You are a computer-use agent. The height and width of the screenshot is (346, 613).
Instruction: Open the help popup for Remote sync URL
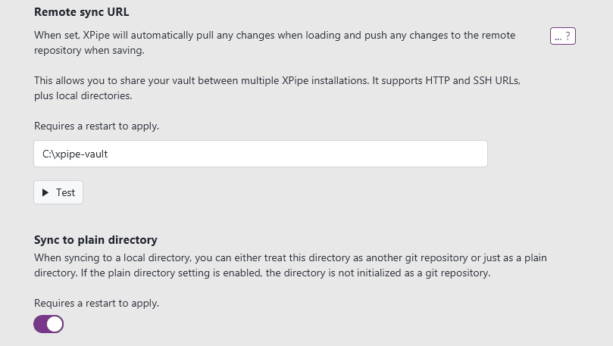tap(562, 36)
